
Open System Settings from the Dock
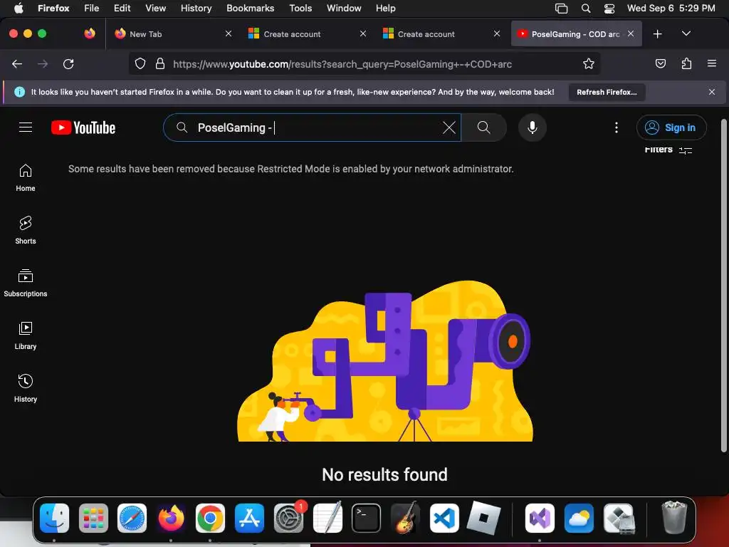pyautogui.click(x=289, y=518)
